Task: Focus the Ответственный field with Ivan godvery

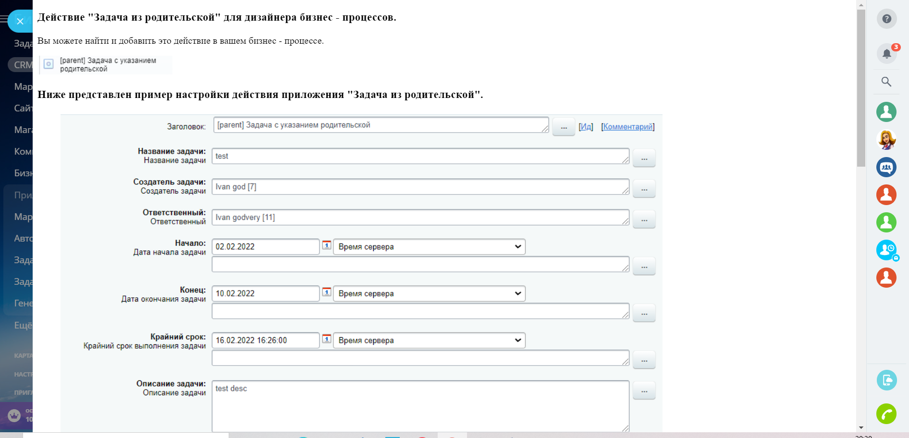Action: pos(420,217)
